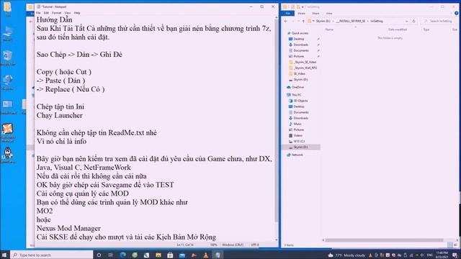
Task: Click Skyrim (D:) in the breadcrumb path
Action: point(323,21)
